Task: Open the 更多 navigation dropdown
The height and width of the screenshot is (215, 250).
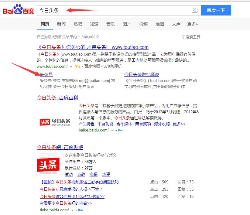Action: click(x=193, y=24)
